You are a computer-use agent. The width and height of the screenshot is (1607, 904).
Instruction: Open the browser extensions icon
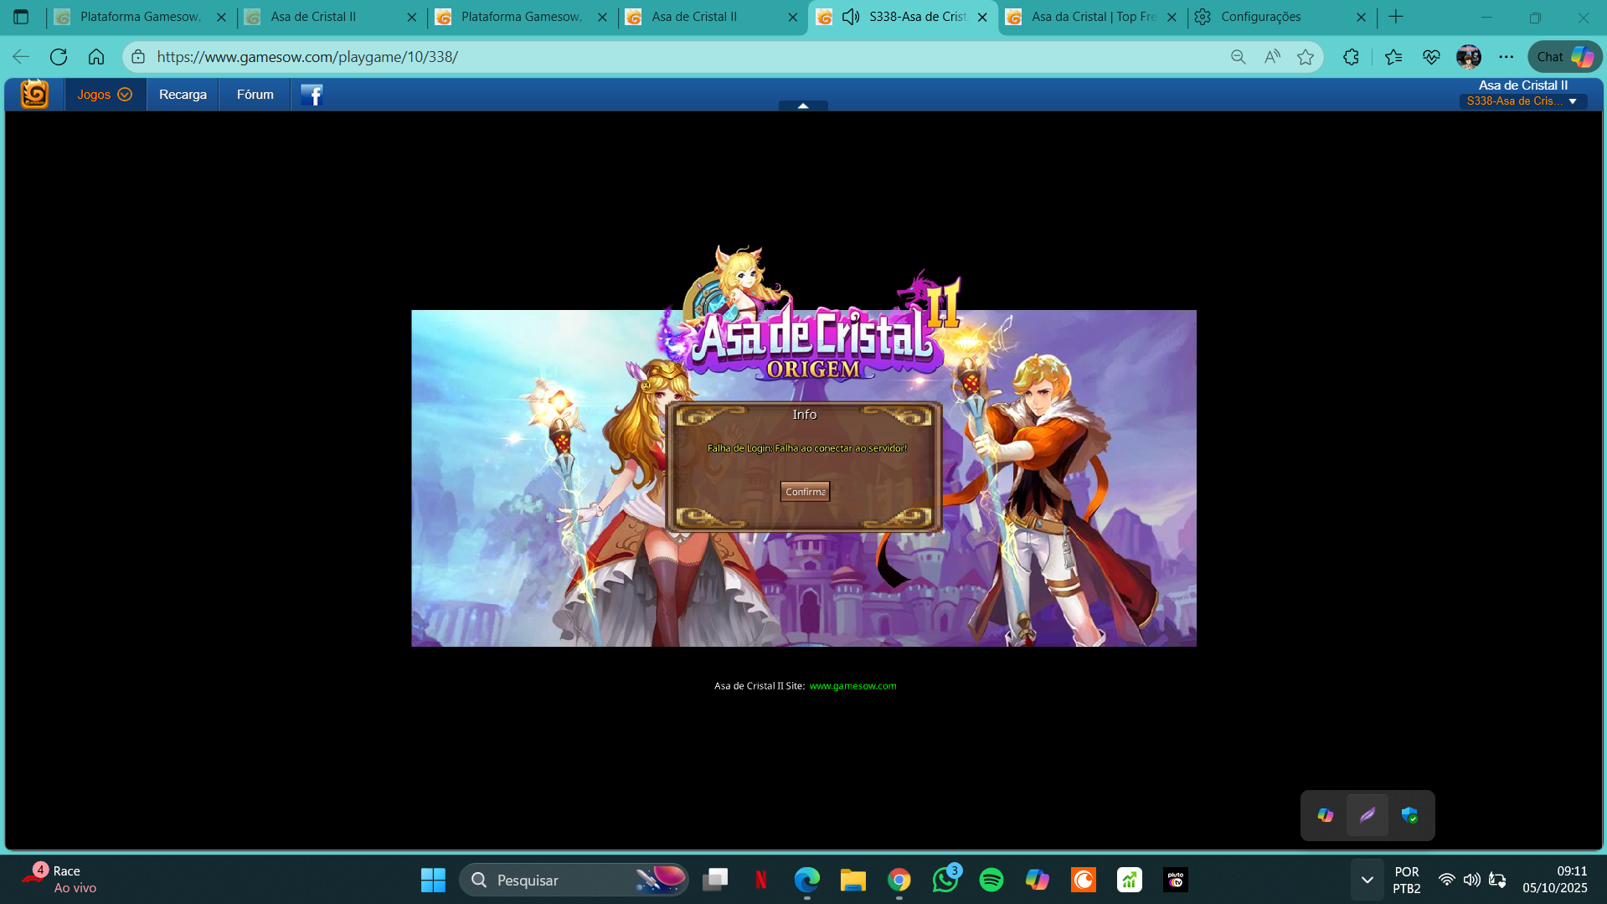[1351, 57]
